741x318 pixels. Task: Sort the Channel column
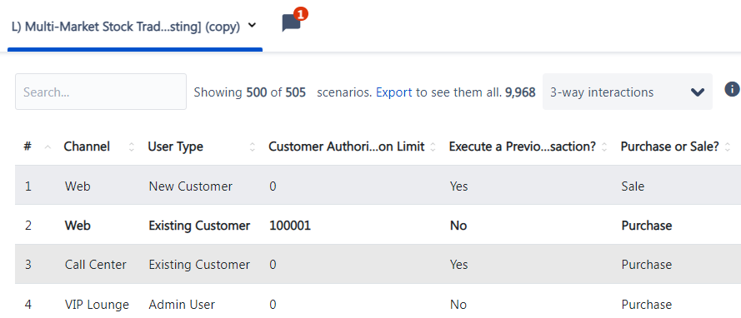click(132, 147)
